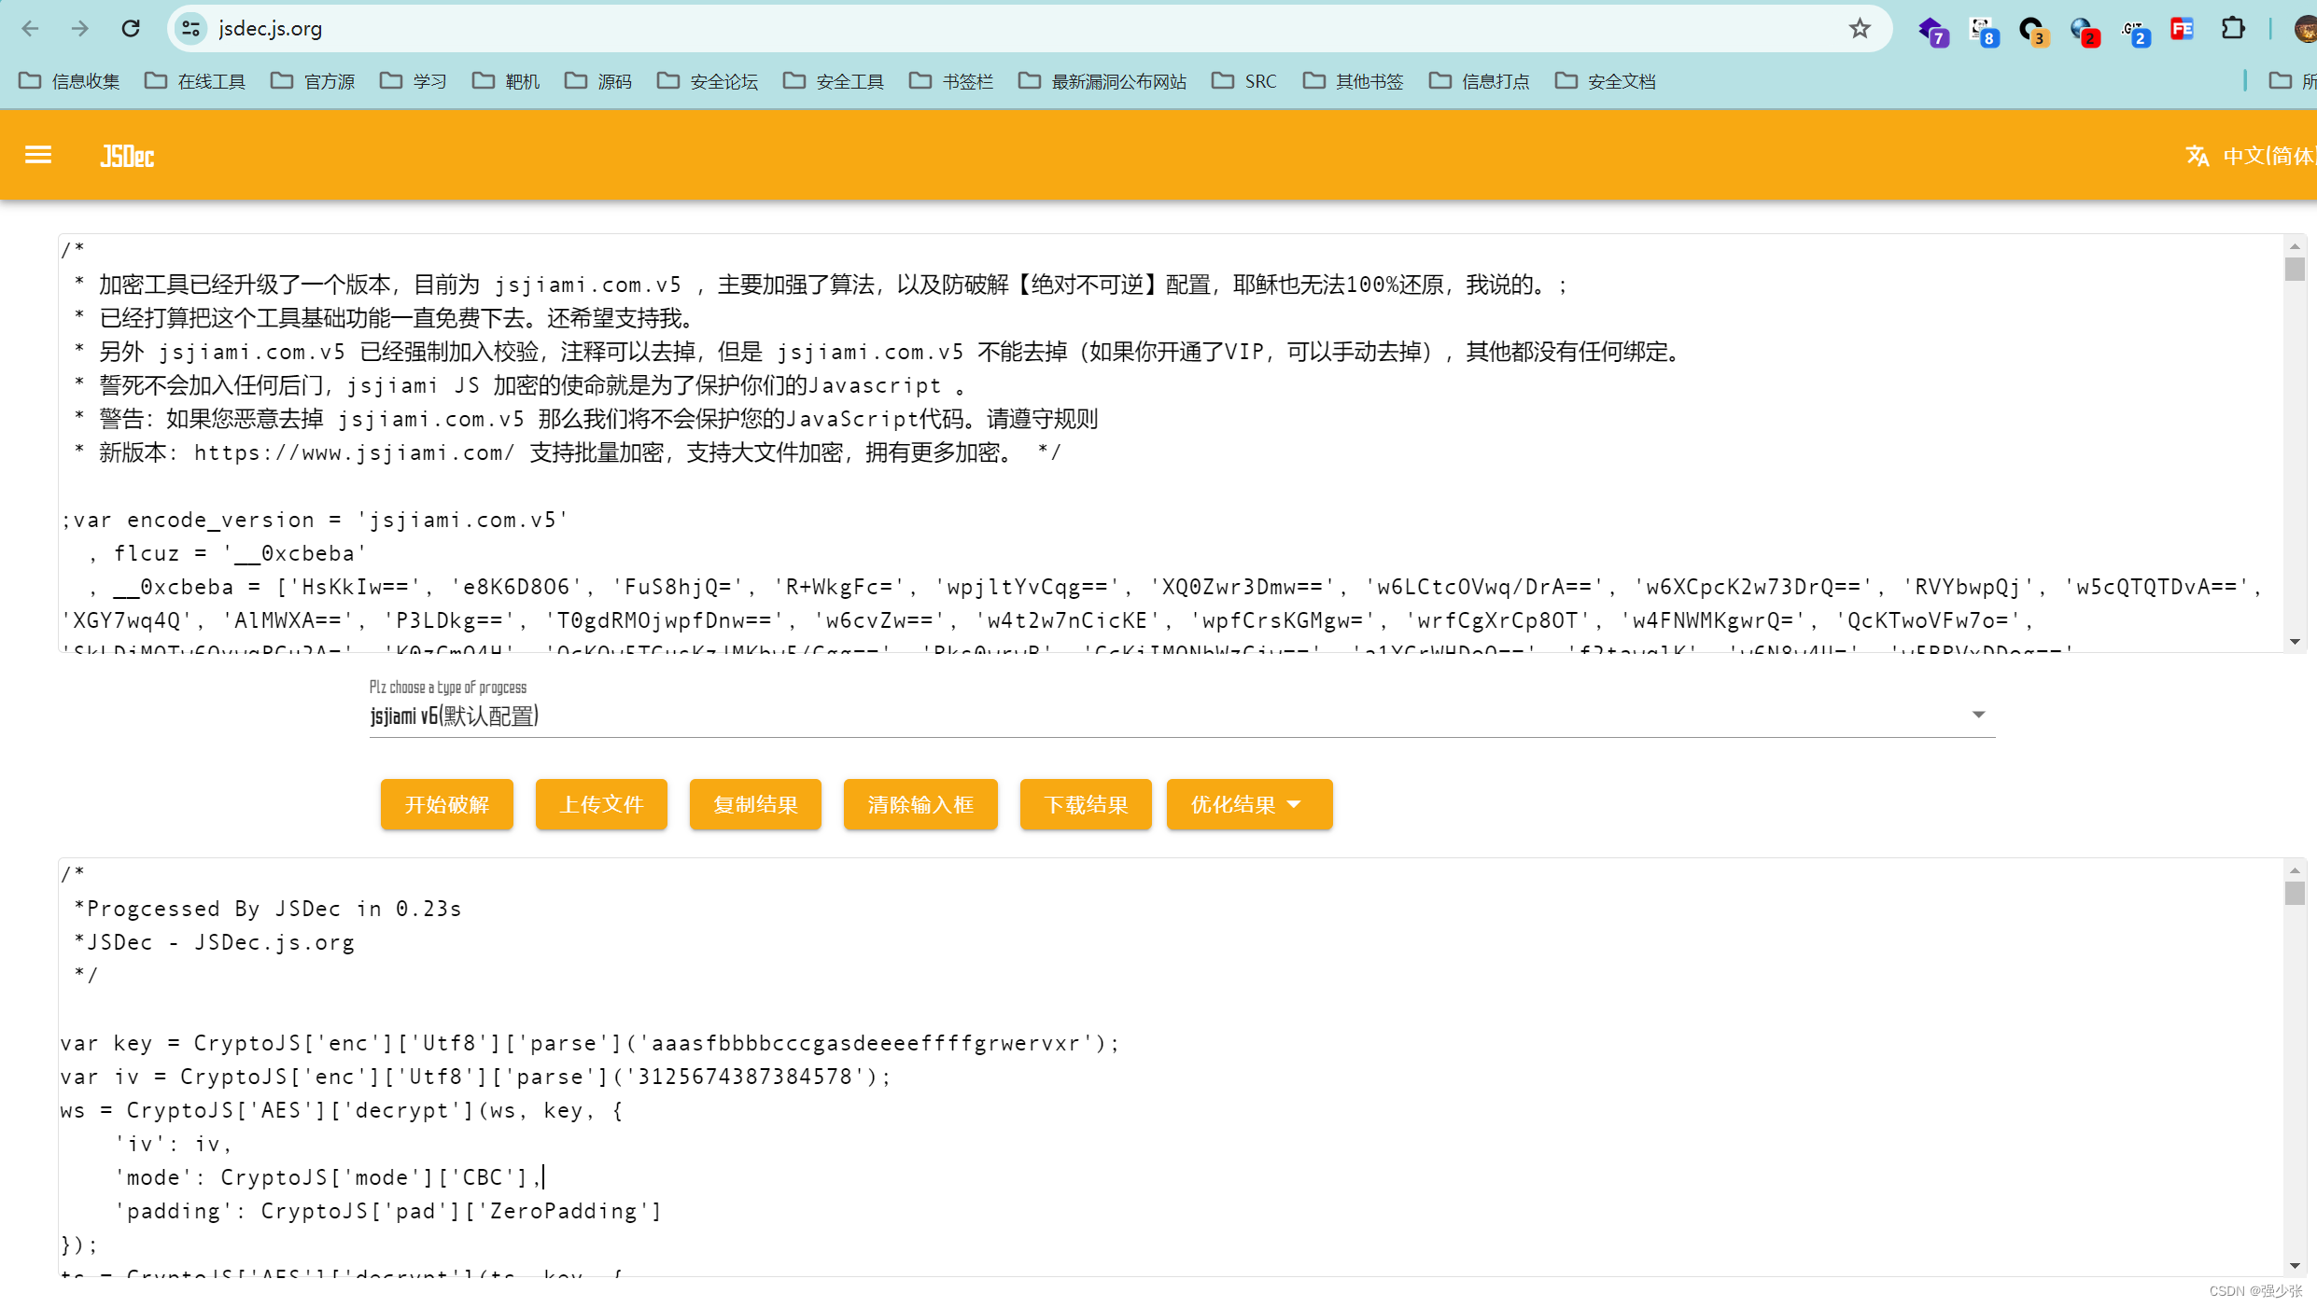Click the language translate icon
The height and width of the screenshot is (1307, 2317).
(x=2198, y=156)
